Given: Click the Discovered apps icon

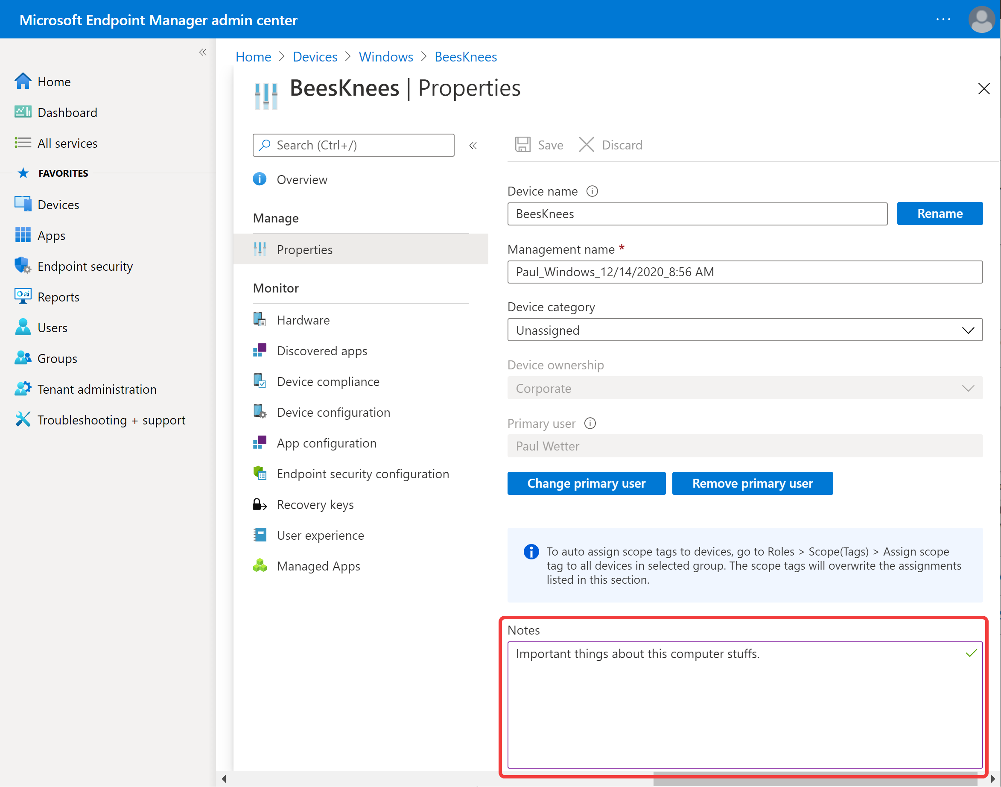Looking at the screenshot, I should [x=260, y=351].
